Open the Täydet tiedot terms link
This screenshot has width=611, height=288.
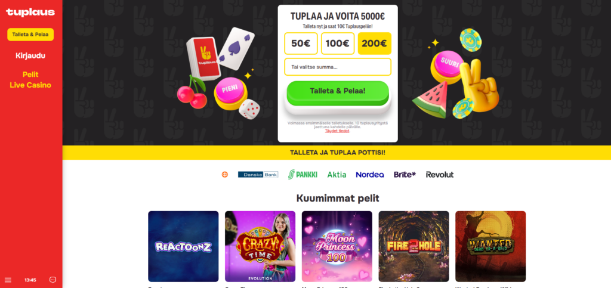[337, 131]
